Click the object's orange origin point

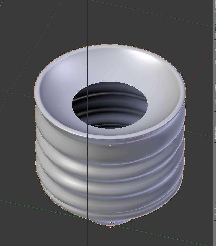point(110,145)
